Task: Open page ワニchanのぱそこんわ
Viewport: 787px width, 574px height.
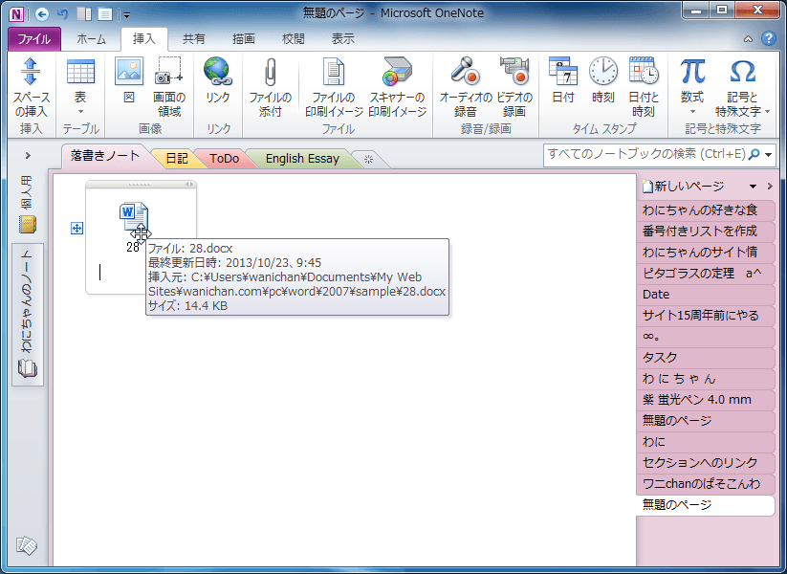Action: click(706, 484)
